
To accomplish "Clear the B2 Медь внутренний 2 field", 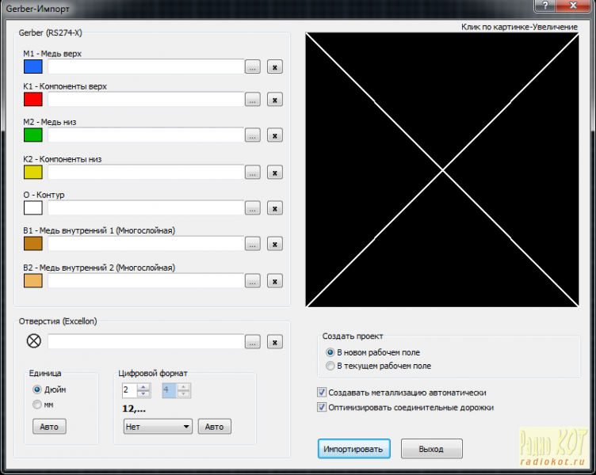I will pyautogui.click(x=275, y=281).
